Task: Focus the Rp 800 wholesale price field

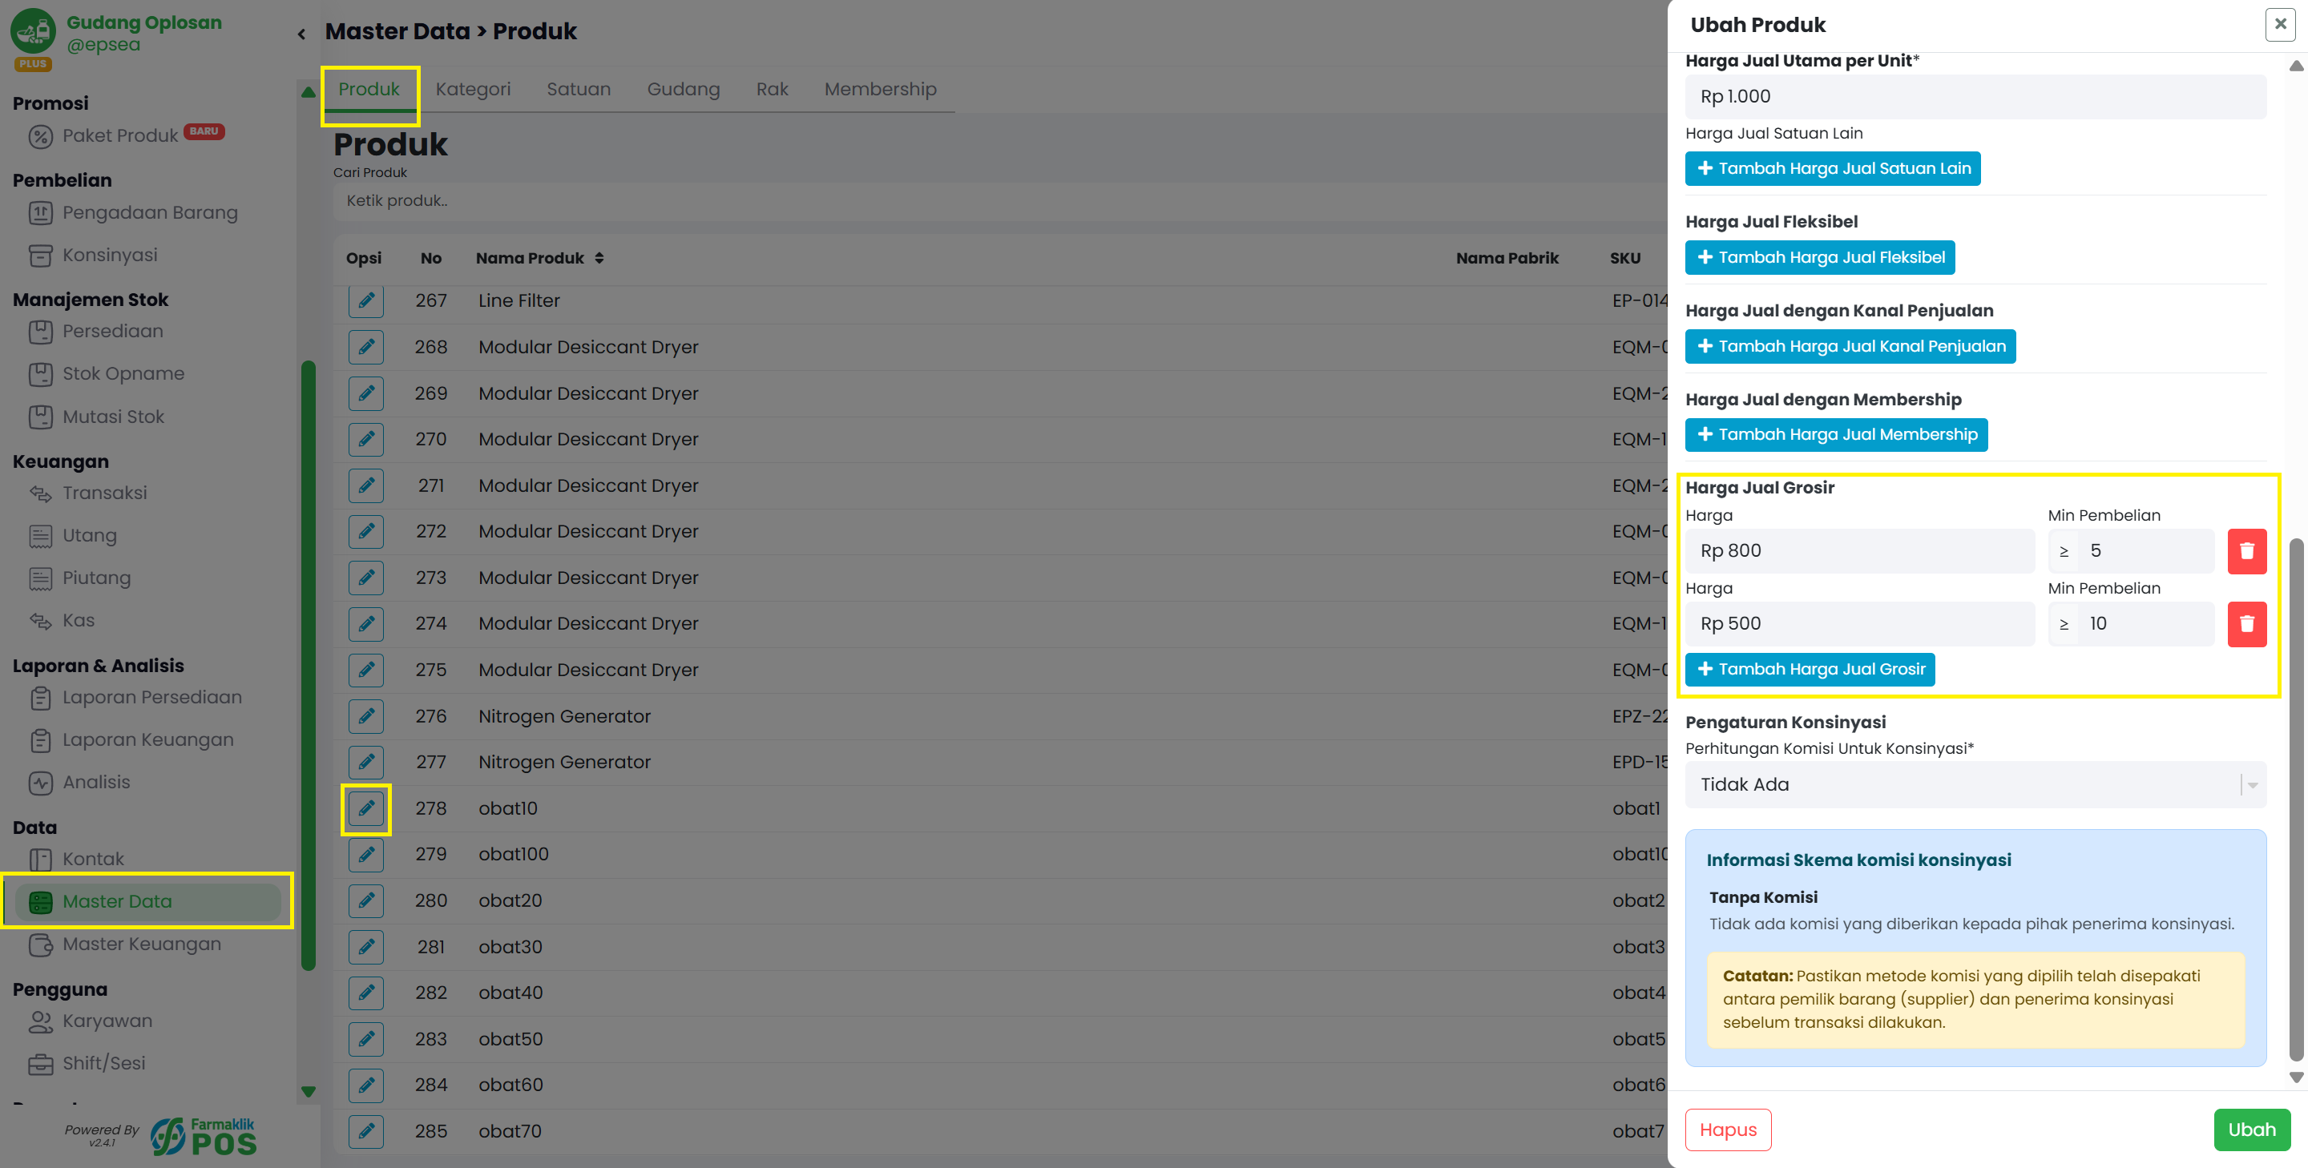Action: [x=1859, y=551]
